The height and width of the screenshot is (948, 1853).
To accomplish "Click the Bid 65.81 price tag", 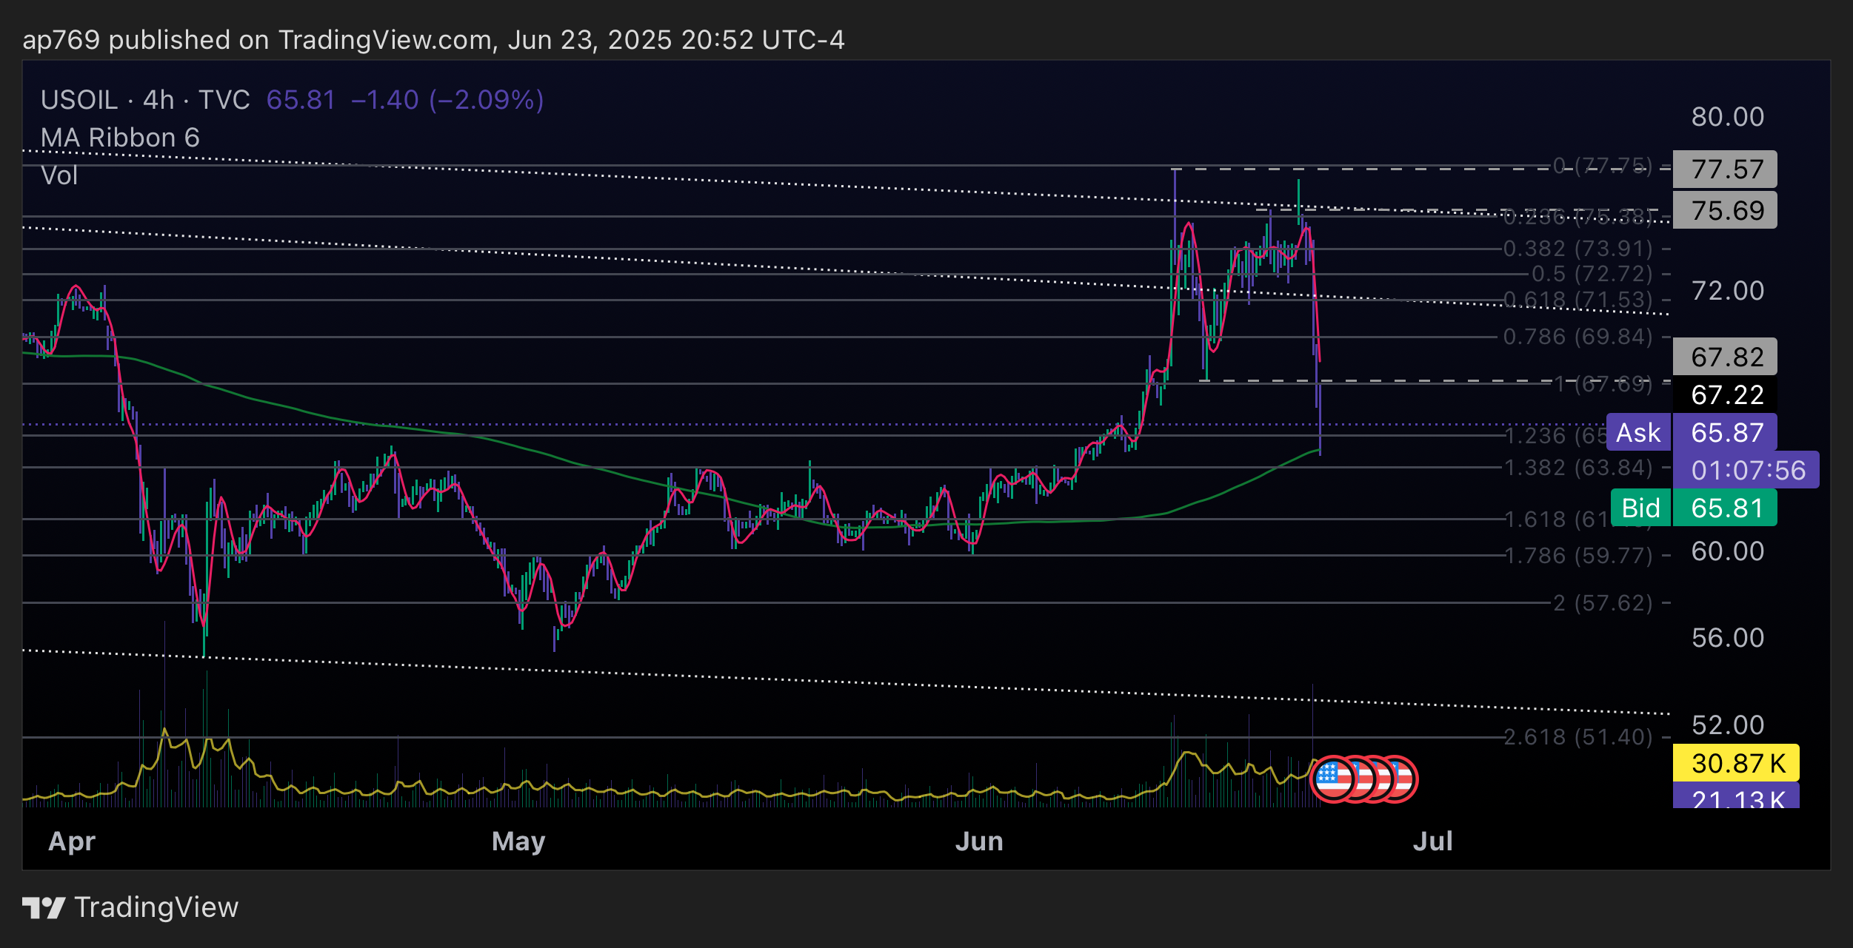I will click(1694, 508).
